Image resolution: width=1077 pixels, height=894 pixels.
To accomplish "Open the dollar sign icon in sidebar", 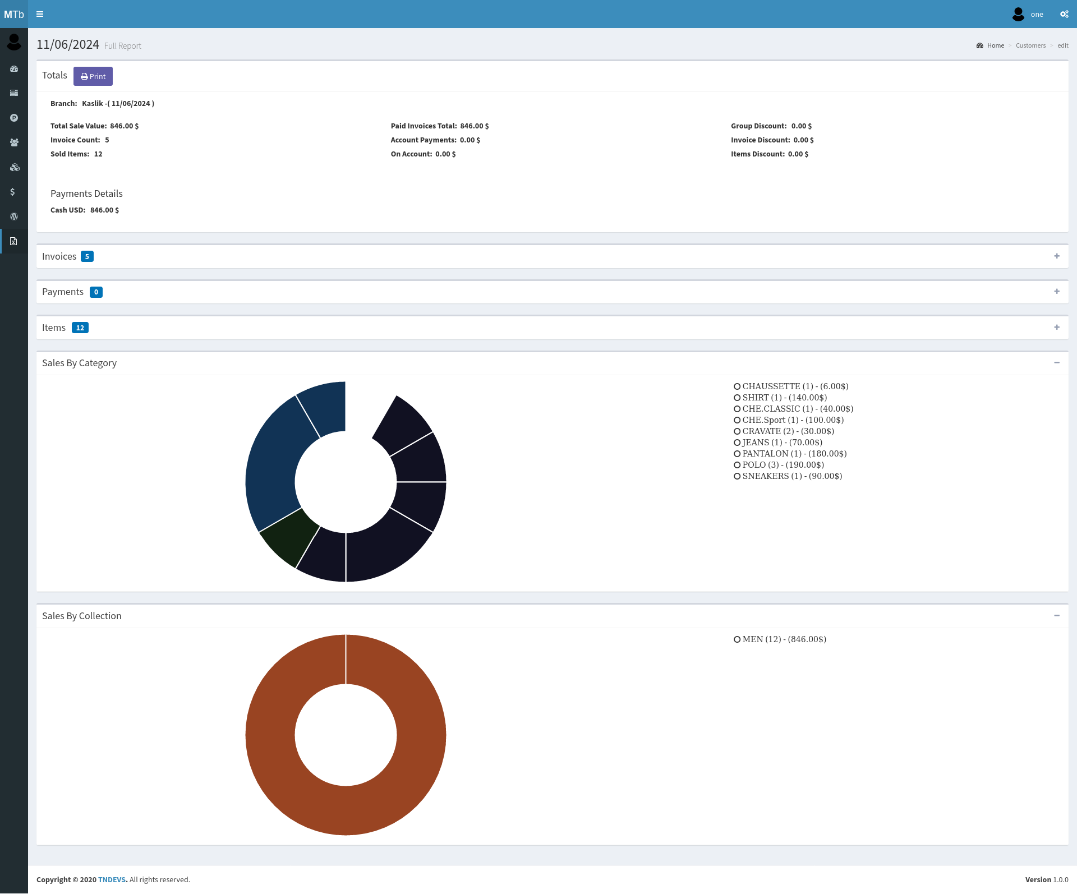I will click(x=13, y=192).
